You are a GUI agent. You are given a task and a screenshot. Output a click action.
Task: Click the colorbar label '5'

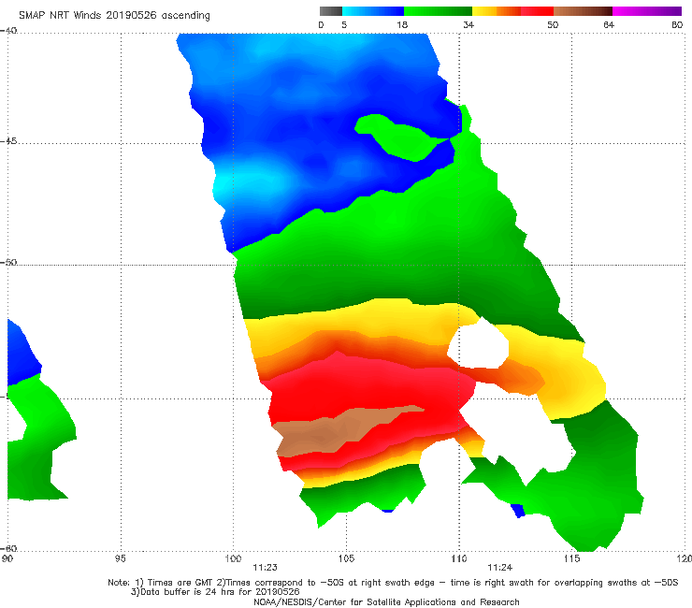(344, 24)
